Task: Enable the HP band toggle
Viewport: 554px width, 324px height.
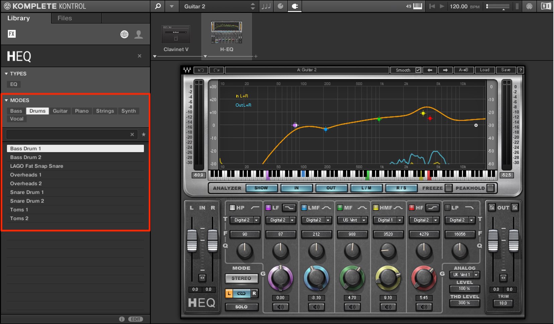Action: coord(232,208)
